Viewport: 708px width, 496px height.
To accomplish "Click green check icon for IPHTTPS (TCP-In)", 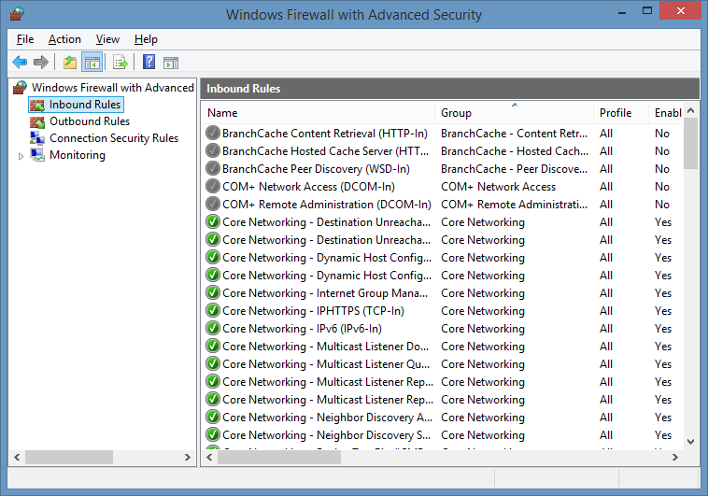I will [213, 311].
